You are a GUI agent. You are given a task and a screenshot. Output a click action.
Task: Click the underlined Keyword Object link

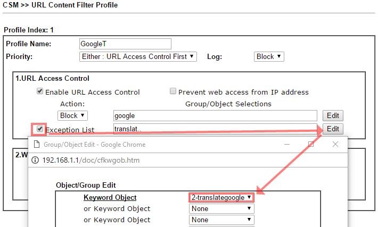pos(110,197)
